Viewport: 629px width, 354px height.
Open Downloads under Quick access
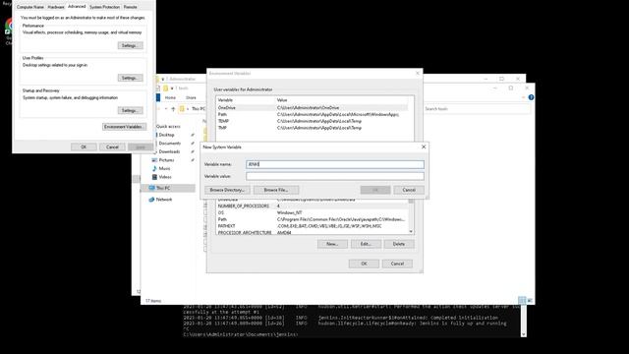[x=169, y=151]
